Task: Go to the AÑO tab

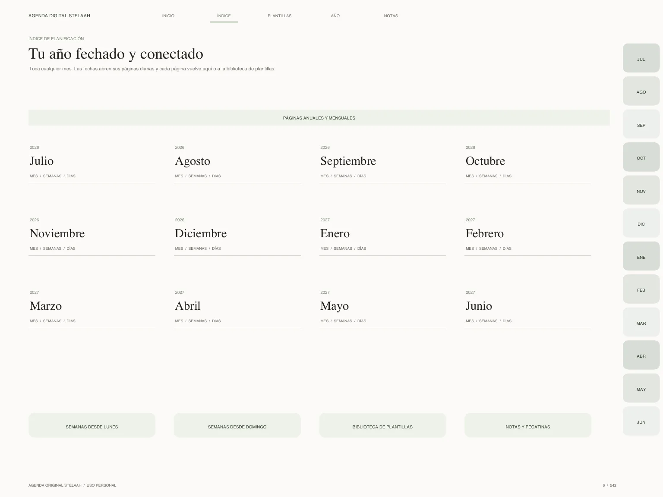Action: [x=335, y=16]
